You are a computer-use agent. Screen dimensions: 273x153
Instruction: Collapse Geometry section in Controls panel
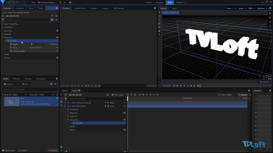click(x=3, y=37)
